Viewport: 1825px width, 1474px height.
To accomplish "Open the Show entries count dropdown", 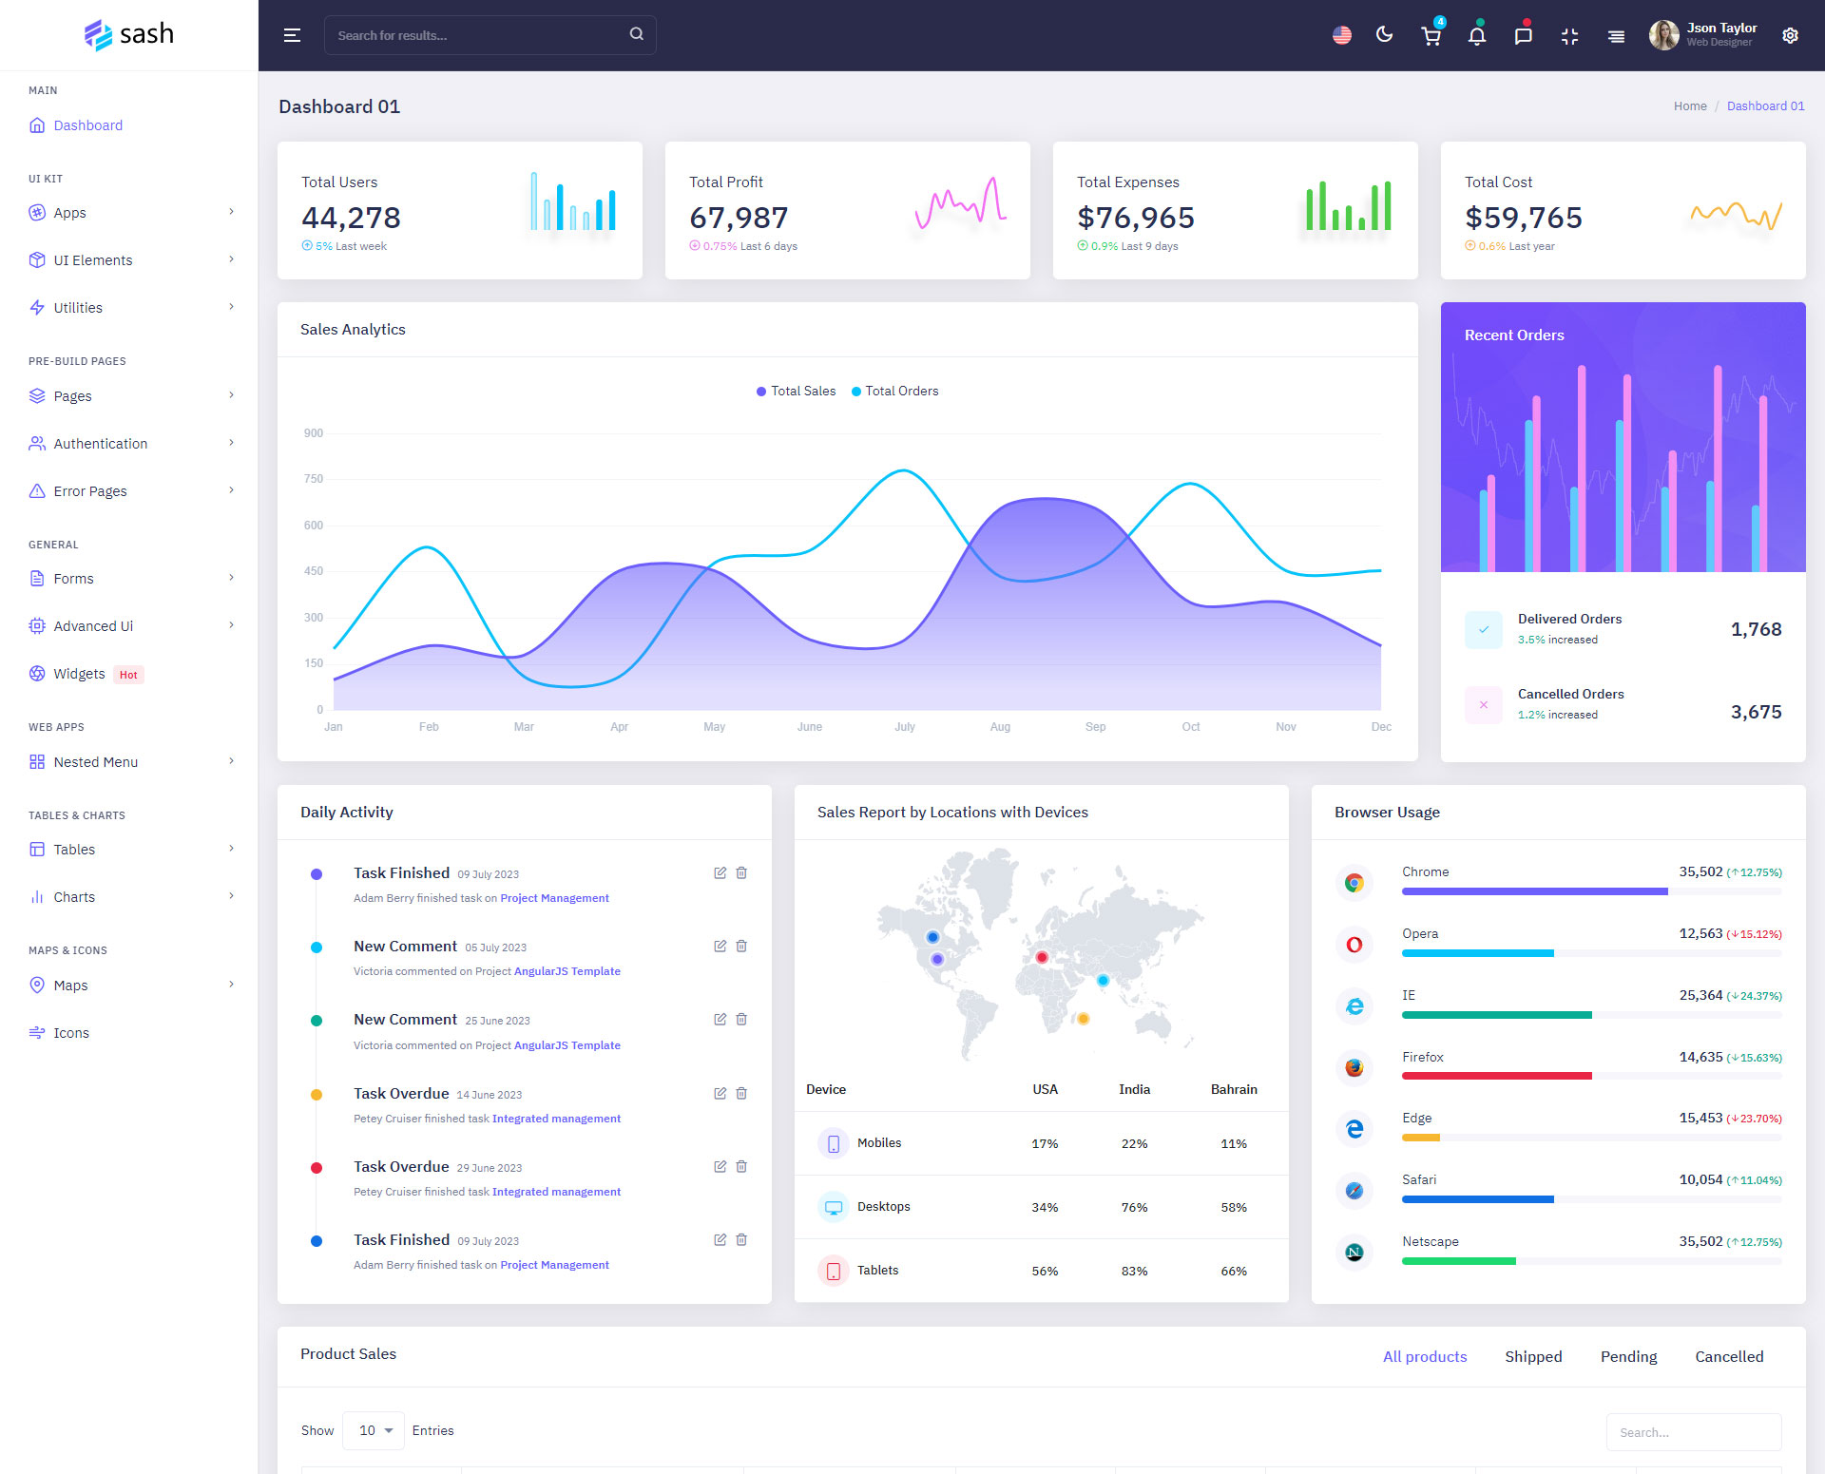I will coord(375,1430).
